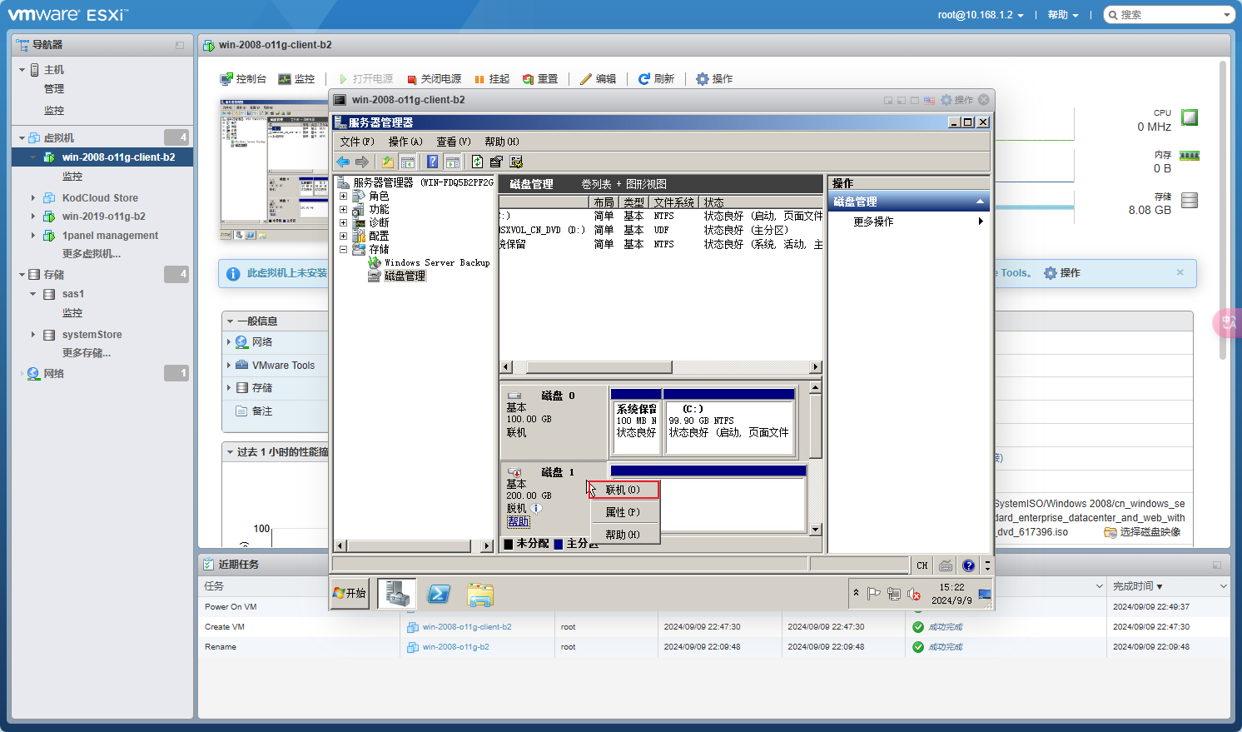Click the 更多虚拟机... link in navigator
The image size is (1242, 732).
coord(92,254)
